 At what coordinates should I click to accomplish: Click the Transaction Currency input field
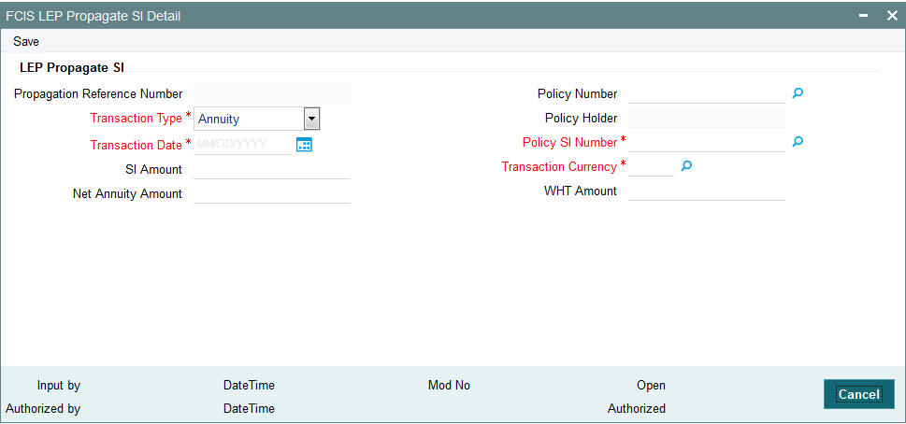[651, 166]
